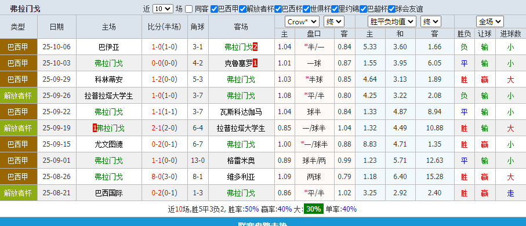This screenshot has width=526, height=226.
Task: Open the recent matches count dropdown showing 10
Action: point(163,9)
